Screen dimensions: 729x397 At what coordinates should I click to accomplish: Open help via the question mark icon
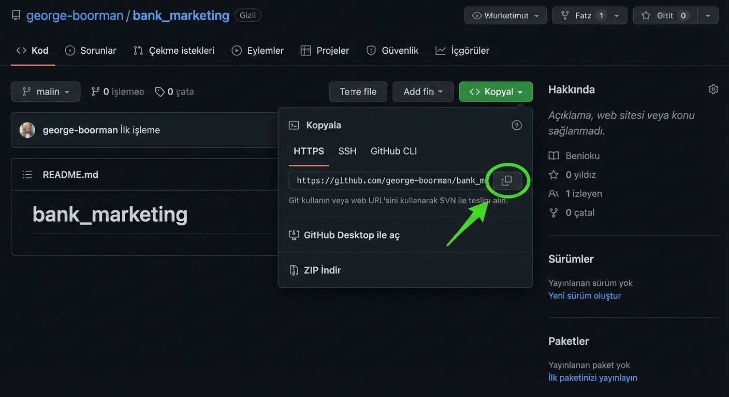point(516,125)
